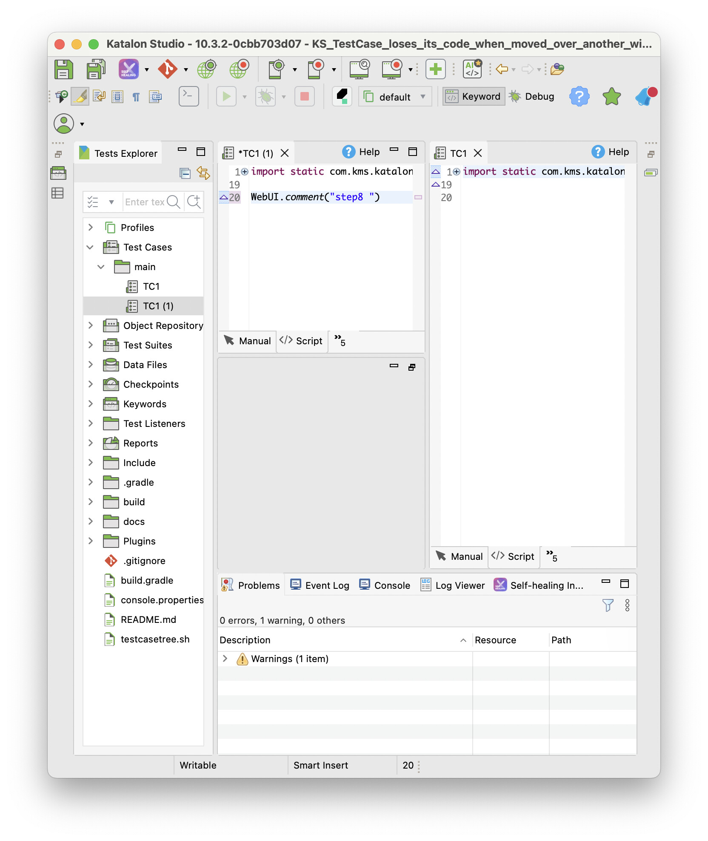Open the Log Viewer tab
708x841 pixels.
tap(453, 585)
